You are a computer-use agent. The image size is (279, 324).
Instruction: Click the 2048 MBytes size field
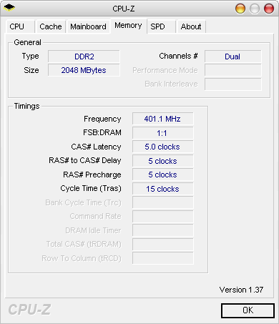tap(84, 70)
